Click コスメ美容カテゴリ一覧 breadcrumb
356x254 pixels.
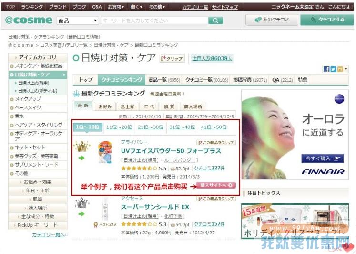click(64, 45)
